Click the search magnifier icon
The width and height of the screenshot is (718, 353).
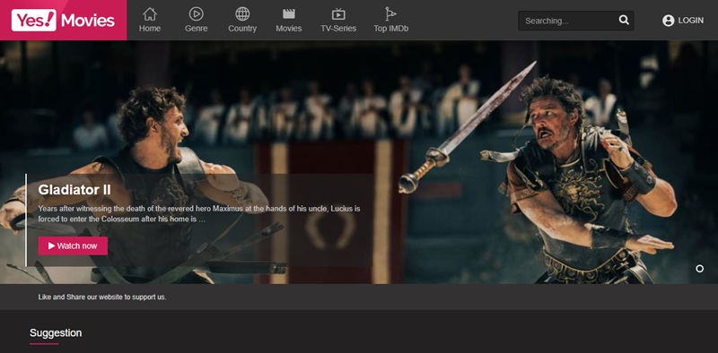(624, 20)
